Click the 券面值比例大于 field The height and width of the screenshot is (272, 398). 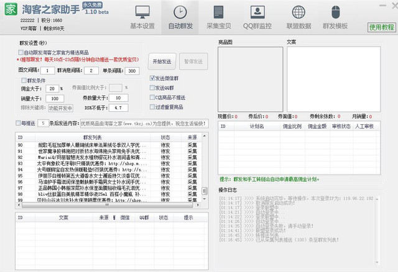click(x=116, y=88)
